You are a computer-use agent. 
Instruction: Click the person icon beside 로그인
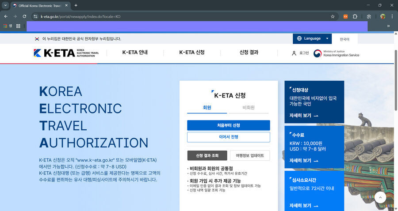(x=294, y=53)
